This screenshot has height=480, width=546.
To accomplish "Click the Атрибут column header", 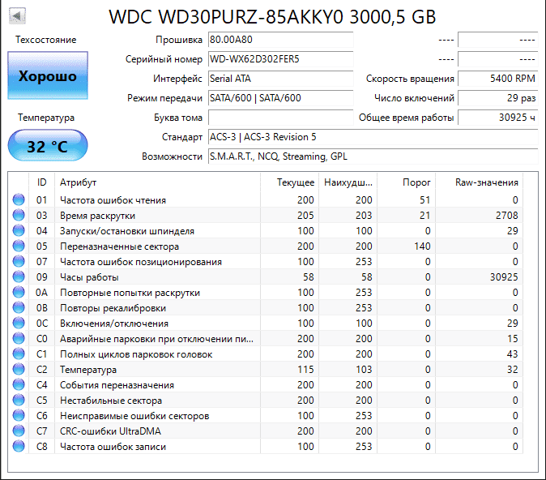I will (157, 182).
